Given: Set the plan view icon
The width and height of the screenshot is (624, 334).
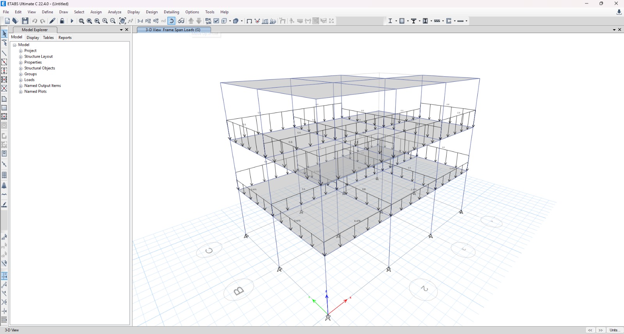Looking at the screenshot, I should point(148,21).
